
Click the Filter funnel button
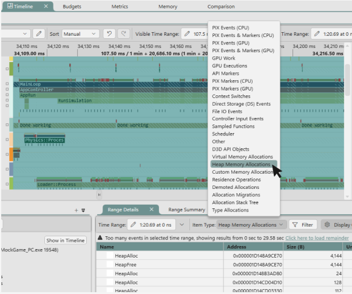pos(303,225)
